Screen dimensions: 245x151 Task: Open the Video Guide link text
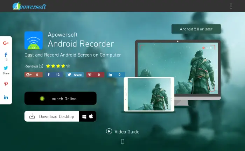point(127,132)
